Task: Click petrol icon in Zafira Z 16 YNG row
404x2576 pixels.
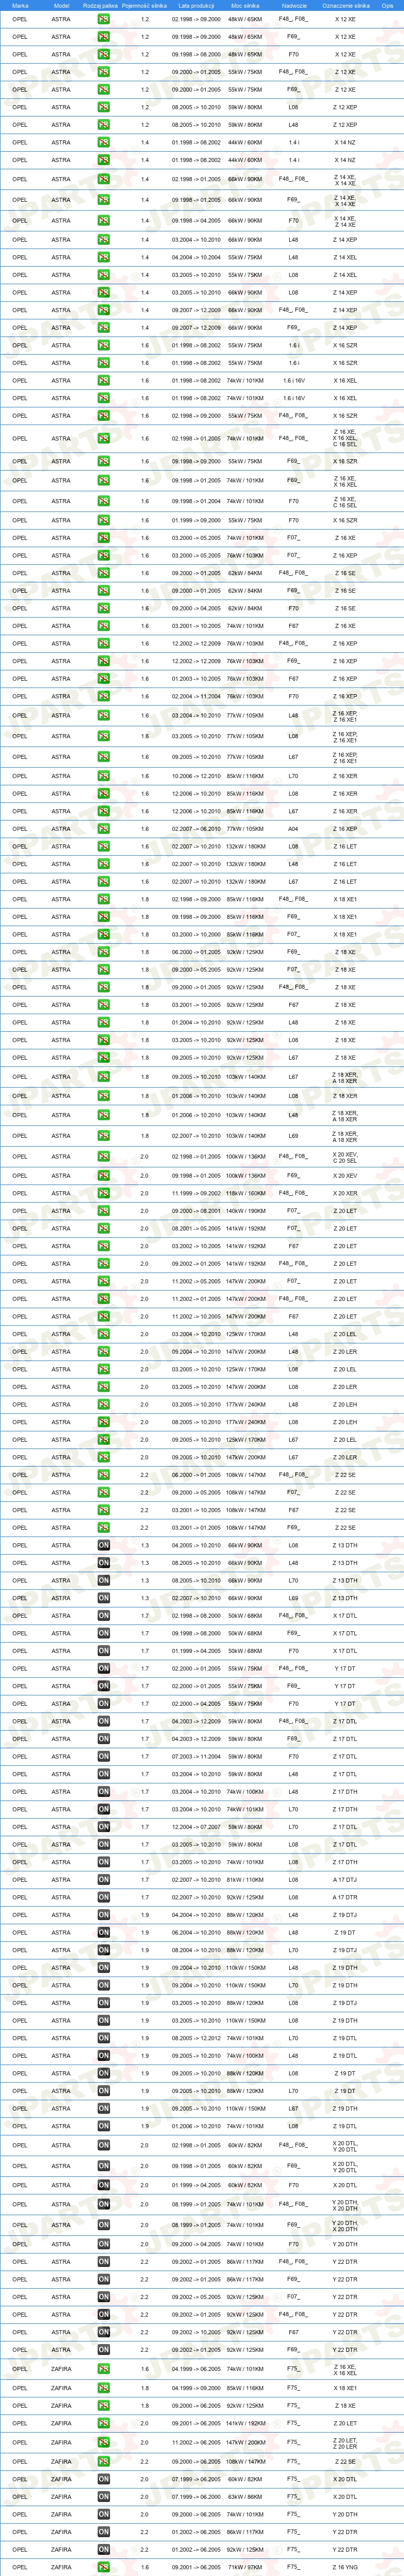Action: (x=104, y=2566)
